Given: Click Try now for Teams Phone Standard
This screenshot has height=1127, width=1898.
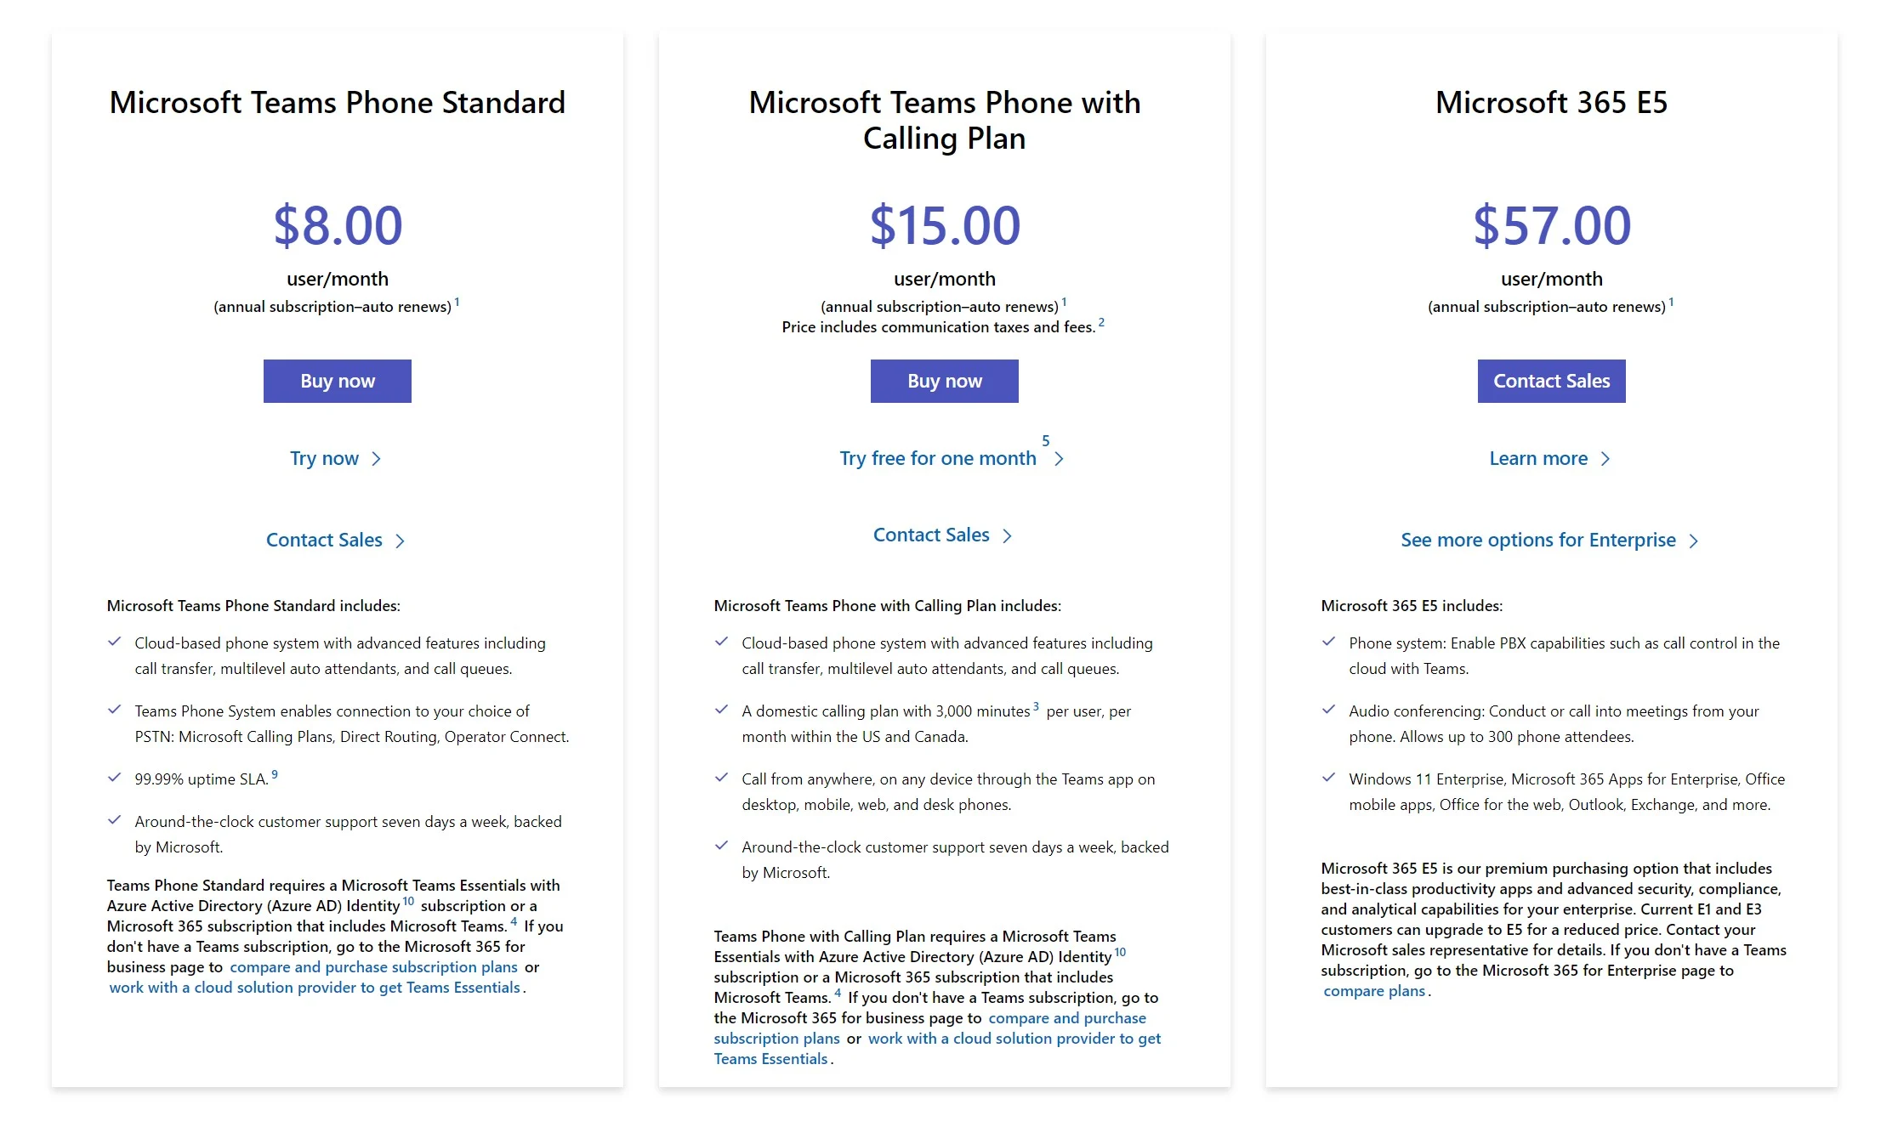Looking at the screenshot, I should 336,457.
